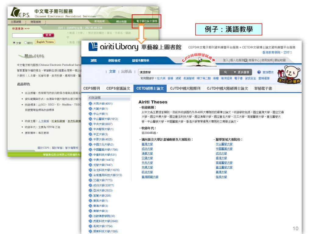Open 進階查詢 in the CEPS window menu
Viewport: 312px width, 234px height.
36,22
